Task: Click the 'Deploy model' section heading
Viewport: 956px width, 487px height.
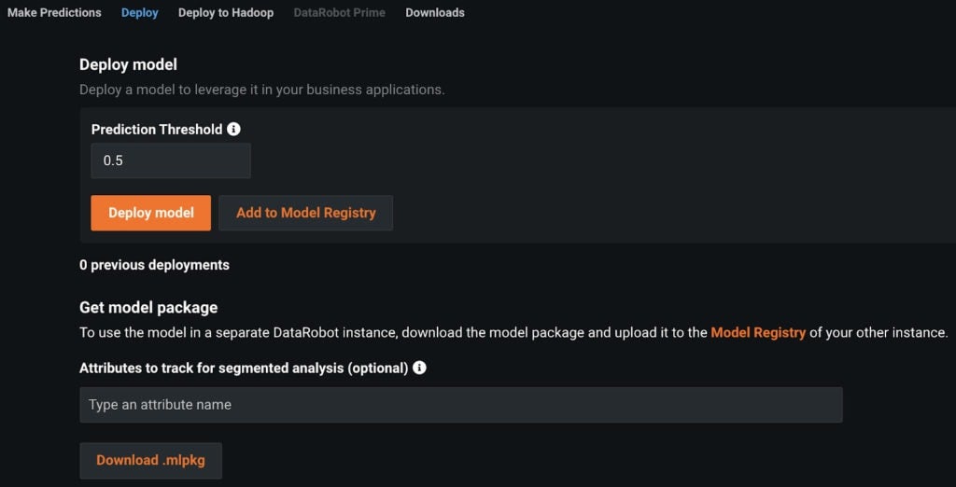Action: [x=128, y=64]
